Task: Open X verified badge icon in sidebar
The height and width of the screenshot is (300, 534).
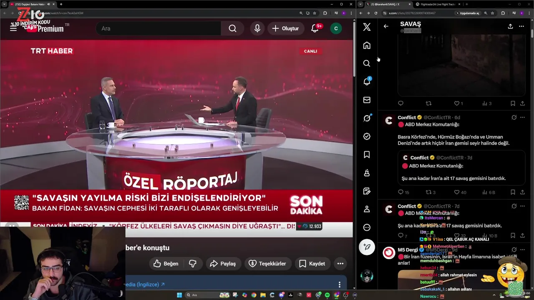Action: [367, 136]
